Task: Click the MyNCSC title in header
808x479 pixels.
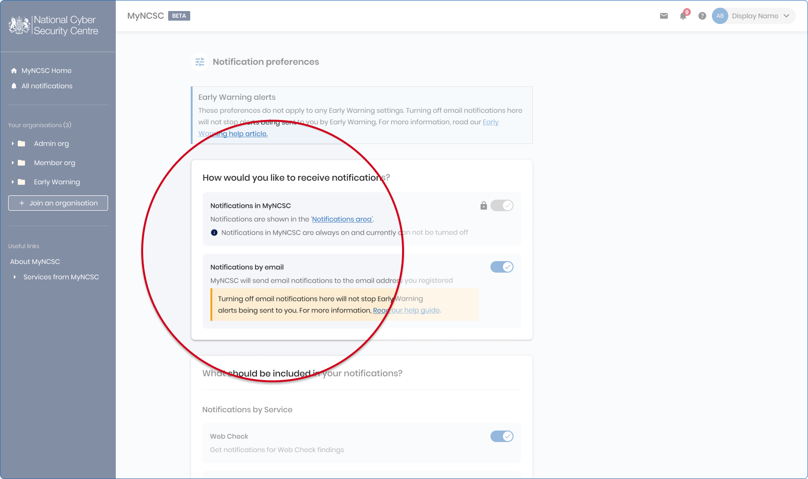Action: click(x=146, y=16)
